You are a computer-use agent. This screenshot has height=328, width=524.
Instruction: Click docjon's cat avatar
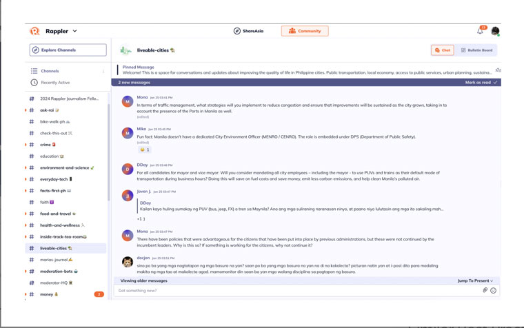point(128,263)
